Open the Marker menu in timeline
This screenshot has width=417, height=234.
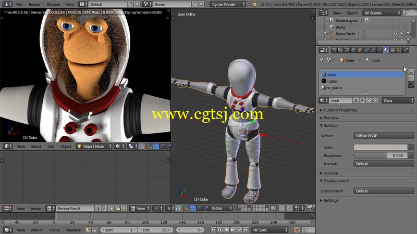click(x=36, y=230)
